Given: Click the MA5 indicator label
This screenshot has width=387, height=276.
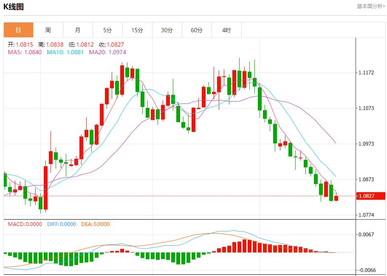Looking at the screenshot, I should tap(25, 52).
